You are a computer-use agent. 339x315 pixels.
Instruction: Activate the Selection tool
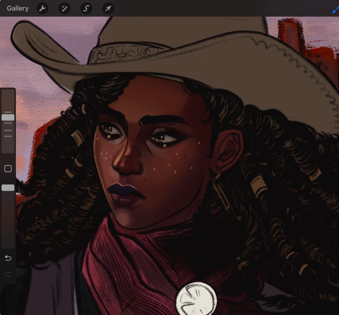pos(86,8)
